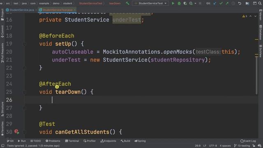
Task: Open the Database side panel
Action: click(261, 32)
